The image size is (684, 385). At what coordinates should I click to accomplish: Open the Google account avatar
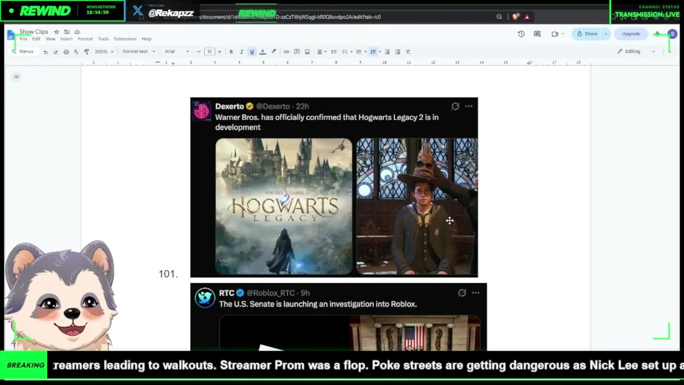pyautogui.click(x=672, y=34)
